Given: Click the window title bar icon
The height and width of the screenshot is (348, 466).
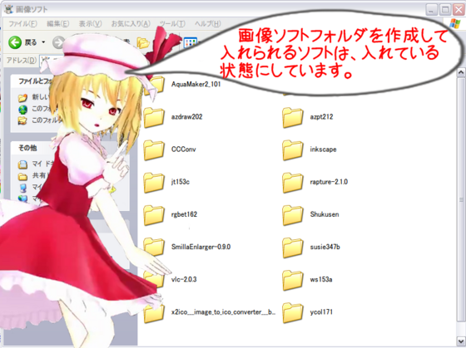Looking at the screenshot, I should tap(9, 9).
